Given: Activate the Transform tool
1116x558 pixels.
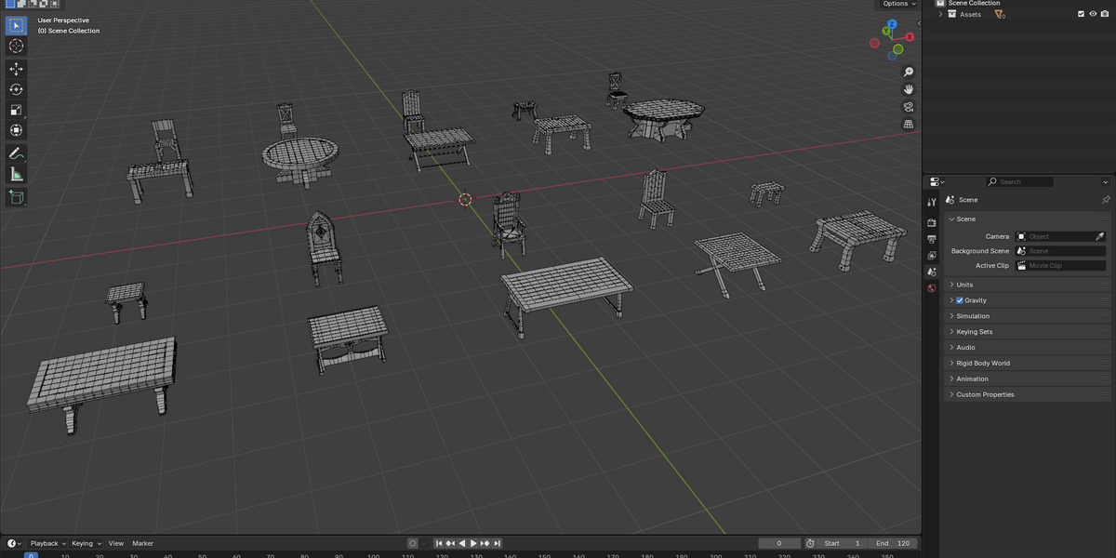Looking at the screenshot, I should (x=17, y=130).
